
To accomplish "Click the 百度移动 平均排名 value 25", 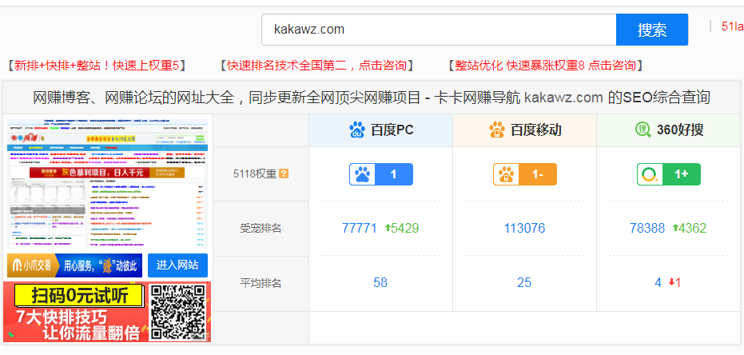I will coord(524,283).
